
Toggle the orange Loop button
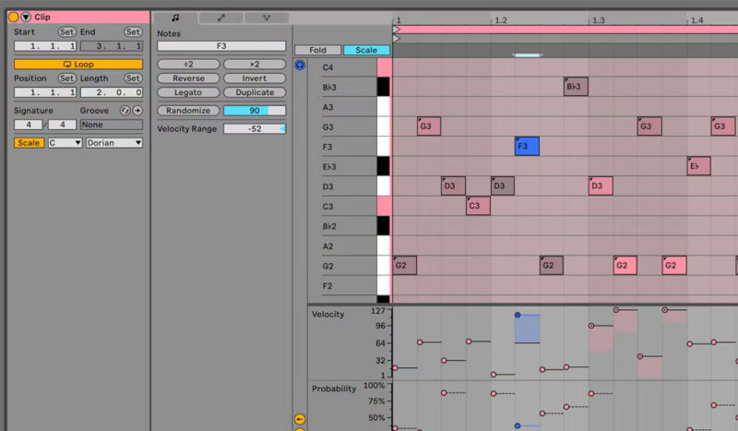(78, 64)
